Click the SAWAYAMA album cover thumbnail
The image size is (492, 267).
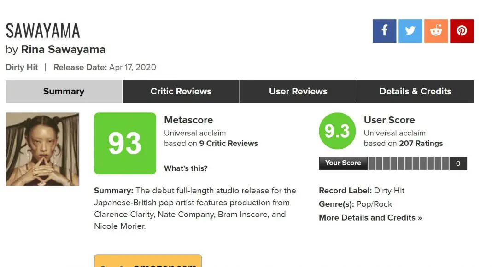click(42, 149)
